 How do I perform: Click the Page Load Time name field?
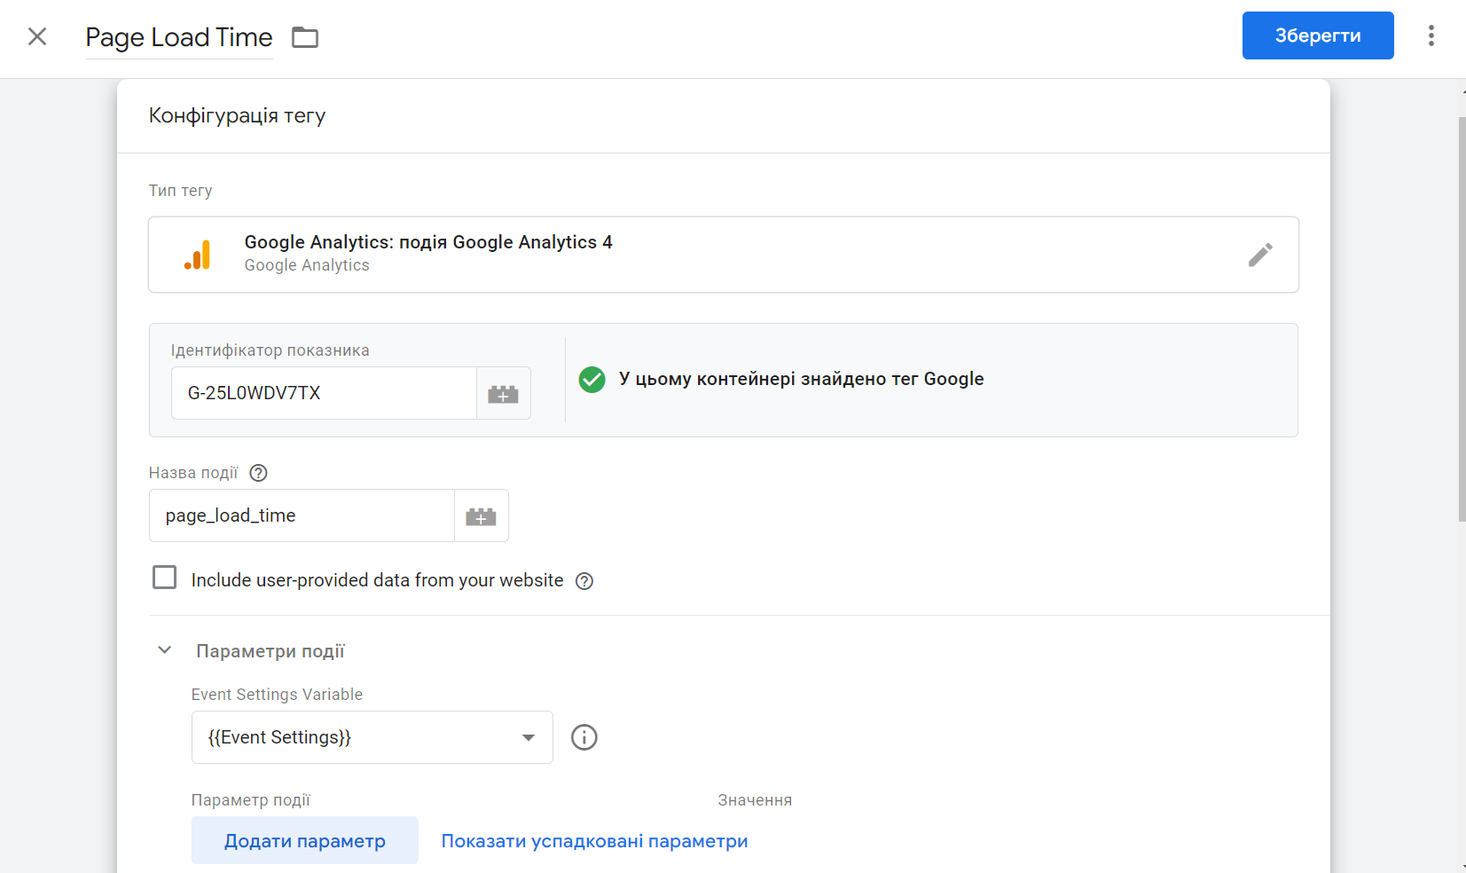point(177,37)
